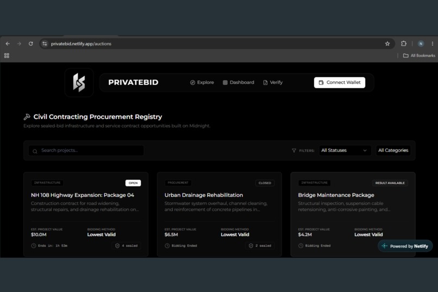Click the address bar URL privatebid.netlify.app/auctions
This screenshot has width=438, height=292.
click(81, 44)
